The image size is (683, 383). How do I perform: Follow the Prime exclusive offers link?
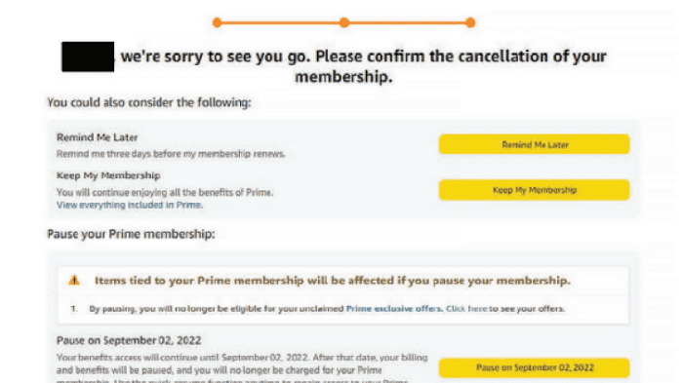point(394,309)
